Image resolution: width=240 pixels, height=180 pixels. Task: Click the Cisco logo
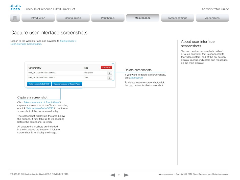15,8
